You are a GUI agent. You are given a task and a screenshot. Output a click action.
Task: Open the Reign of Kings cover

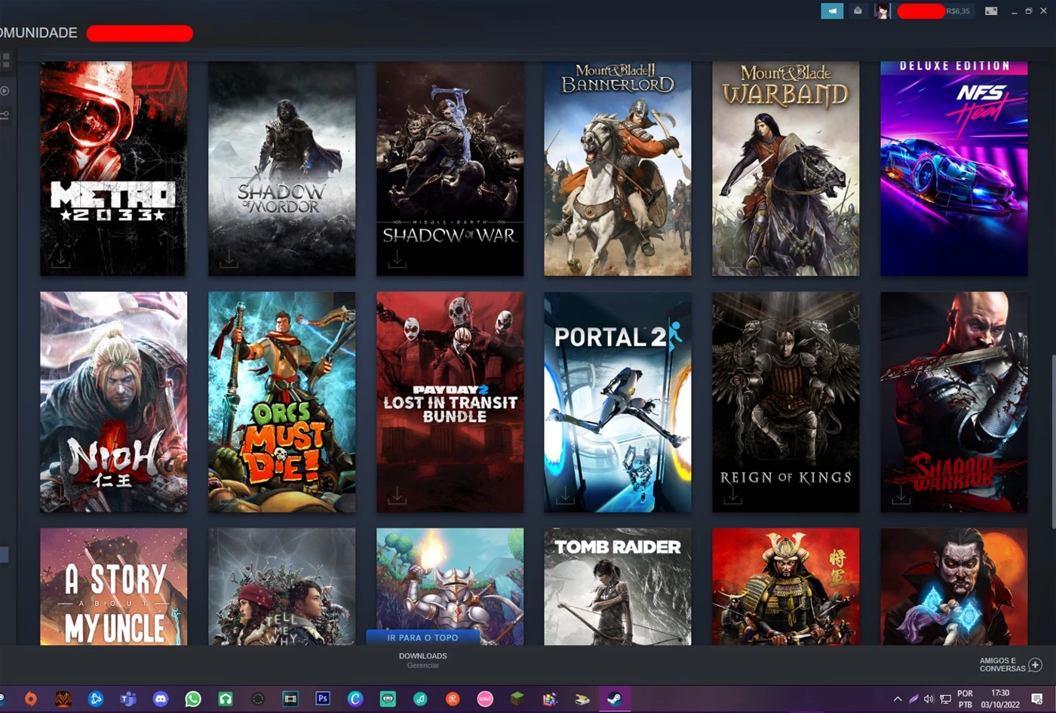tap(785, 402)
